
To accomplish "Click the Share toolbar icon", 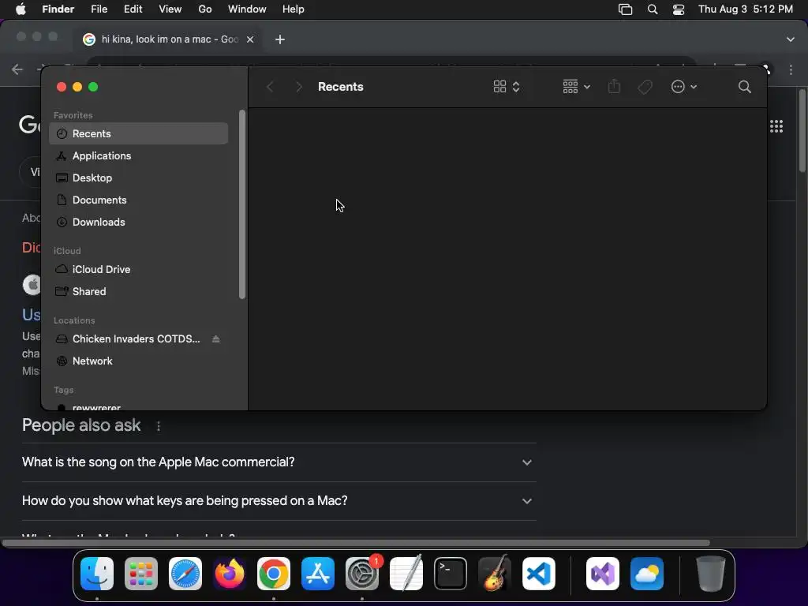I will 614,87.
